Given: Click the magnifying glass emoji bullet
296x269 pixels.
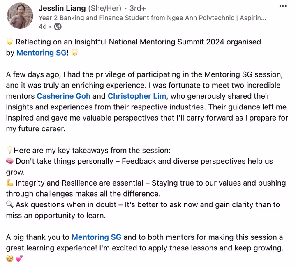Looking at the screenshot, I should (x=10, y=204).
